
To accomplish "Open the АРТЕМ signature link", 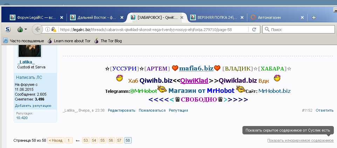I will point(157,69).
